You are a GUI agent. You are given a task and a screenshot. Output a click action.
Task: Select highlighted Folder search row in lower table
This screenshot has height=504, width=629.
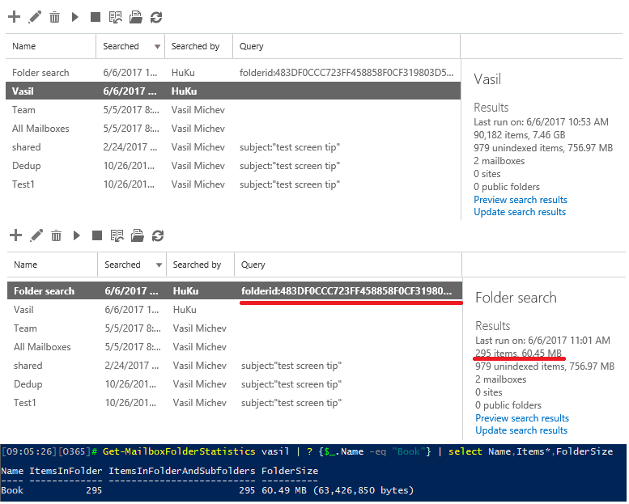[235, 290]
